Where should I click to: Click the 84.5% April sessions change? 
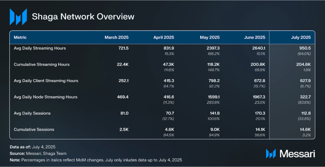click(169, 135)
